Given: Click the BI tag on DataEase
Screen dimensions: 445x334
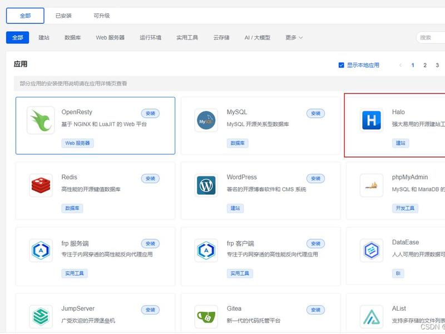Looking at the screenshot, I should click(398, 273).
